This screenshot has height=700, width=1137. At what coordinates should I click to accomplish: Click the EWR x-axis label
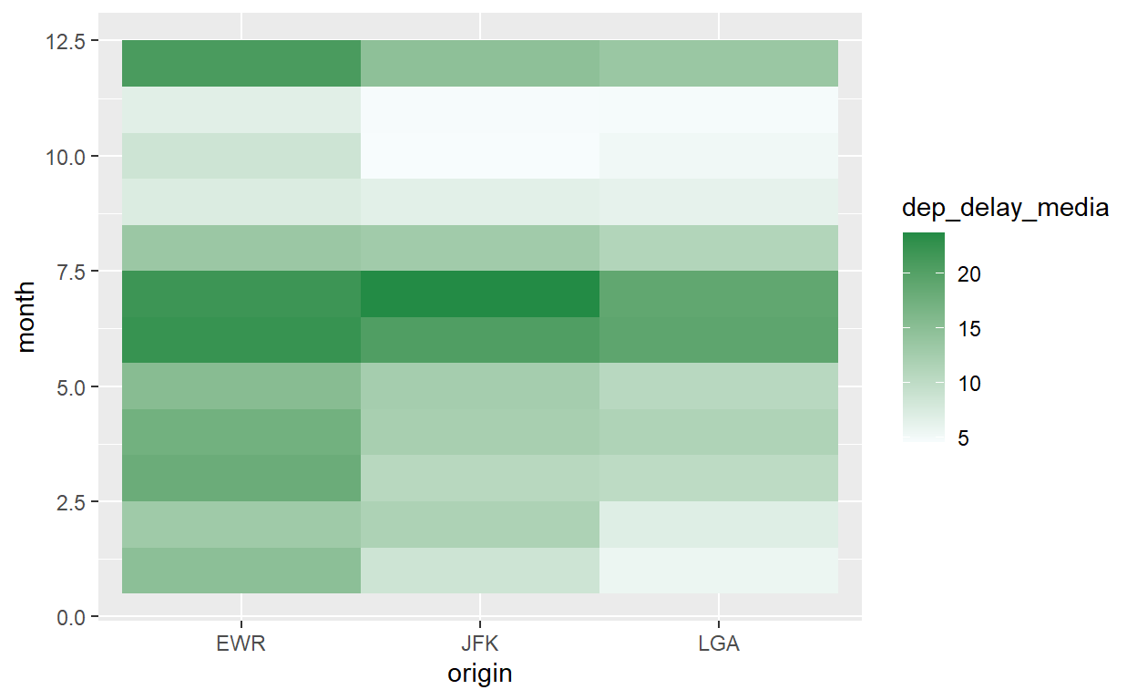[x=241, y=644]
